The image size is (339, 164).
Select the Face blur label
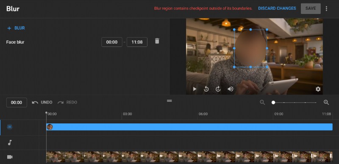[x=15, y=42]
